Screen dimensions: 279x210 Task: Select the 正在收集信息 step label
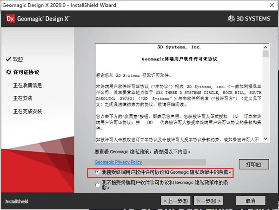(27, 85)
